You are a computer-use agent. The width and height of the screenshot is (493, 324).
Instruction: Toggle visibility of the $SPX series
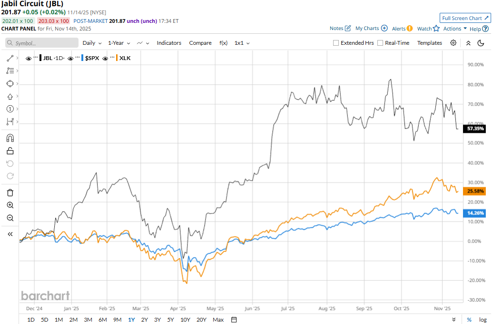pyautogui.click(x=70, y=59)
